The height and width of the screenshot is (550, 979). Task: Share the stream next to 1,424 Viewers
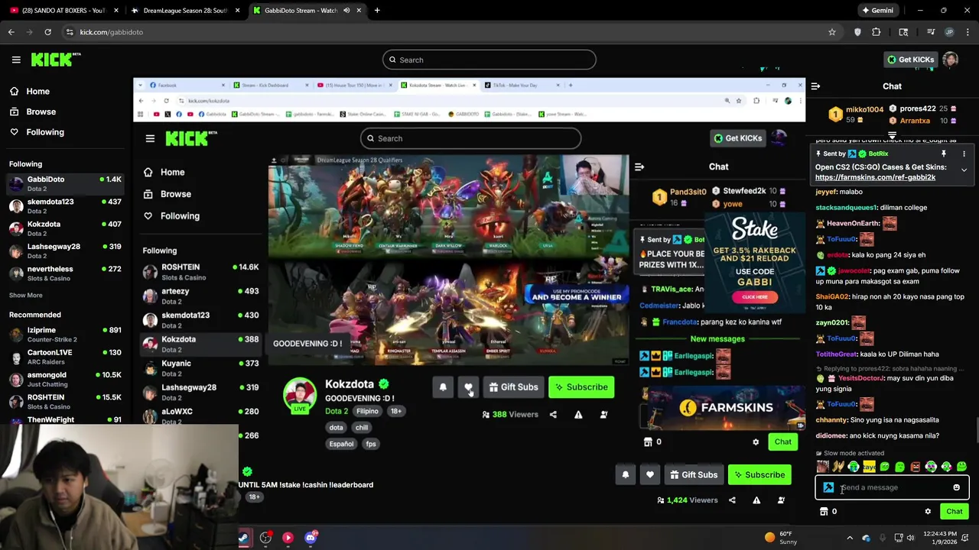pos(732,500)
